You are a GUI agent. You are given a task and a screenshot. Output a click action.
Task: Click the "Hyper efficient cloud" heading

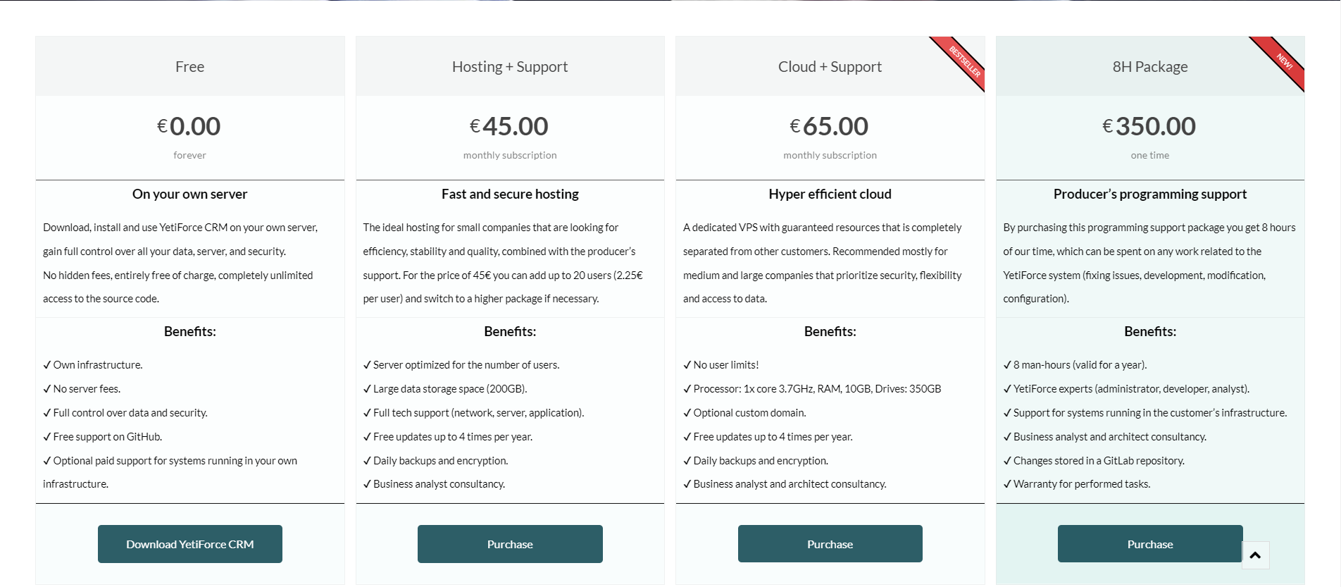tap(830, 194)
